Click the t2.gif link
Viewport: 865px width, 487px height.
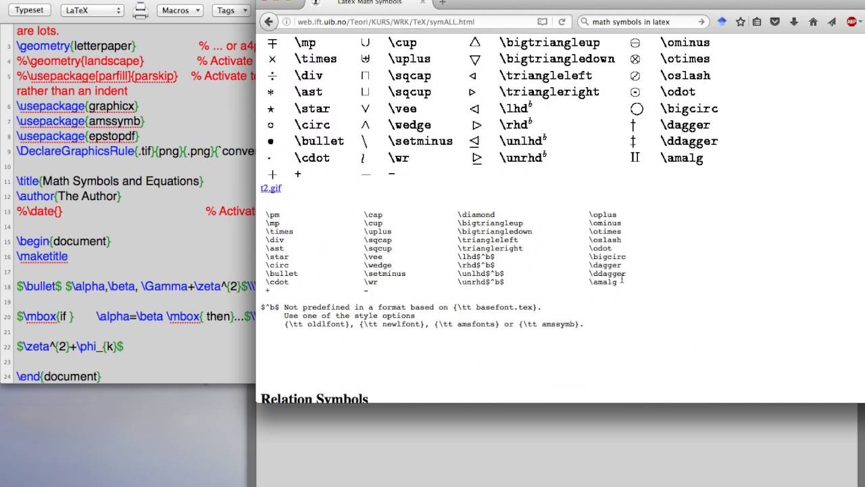(270, 188)
